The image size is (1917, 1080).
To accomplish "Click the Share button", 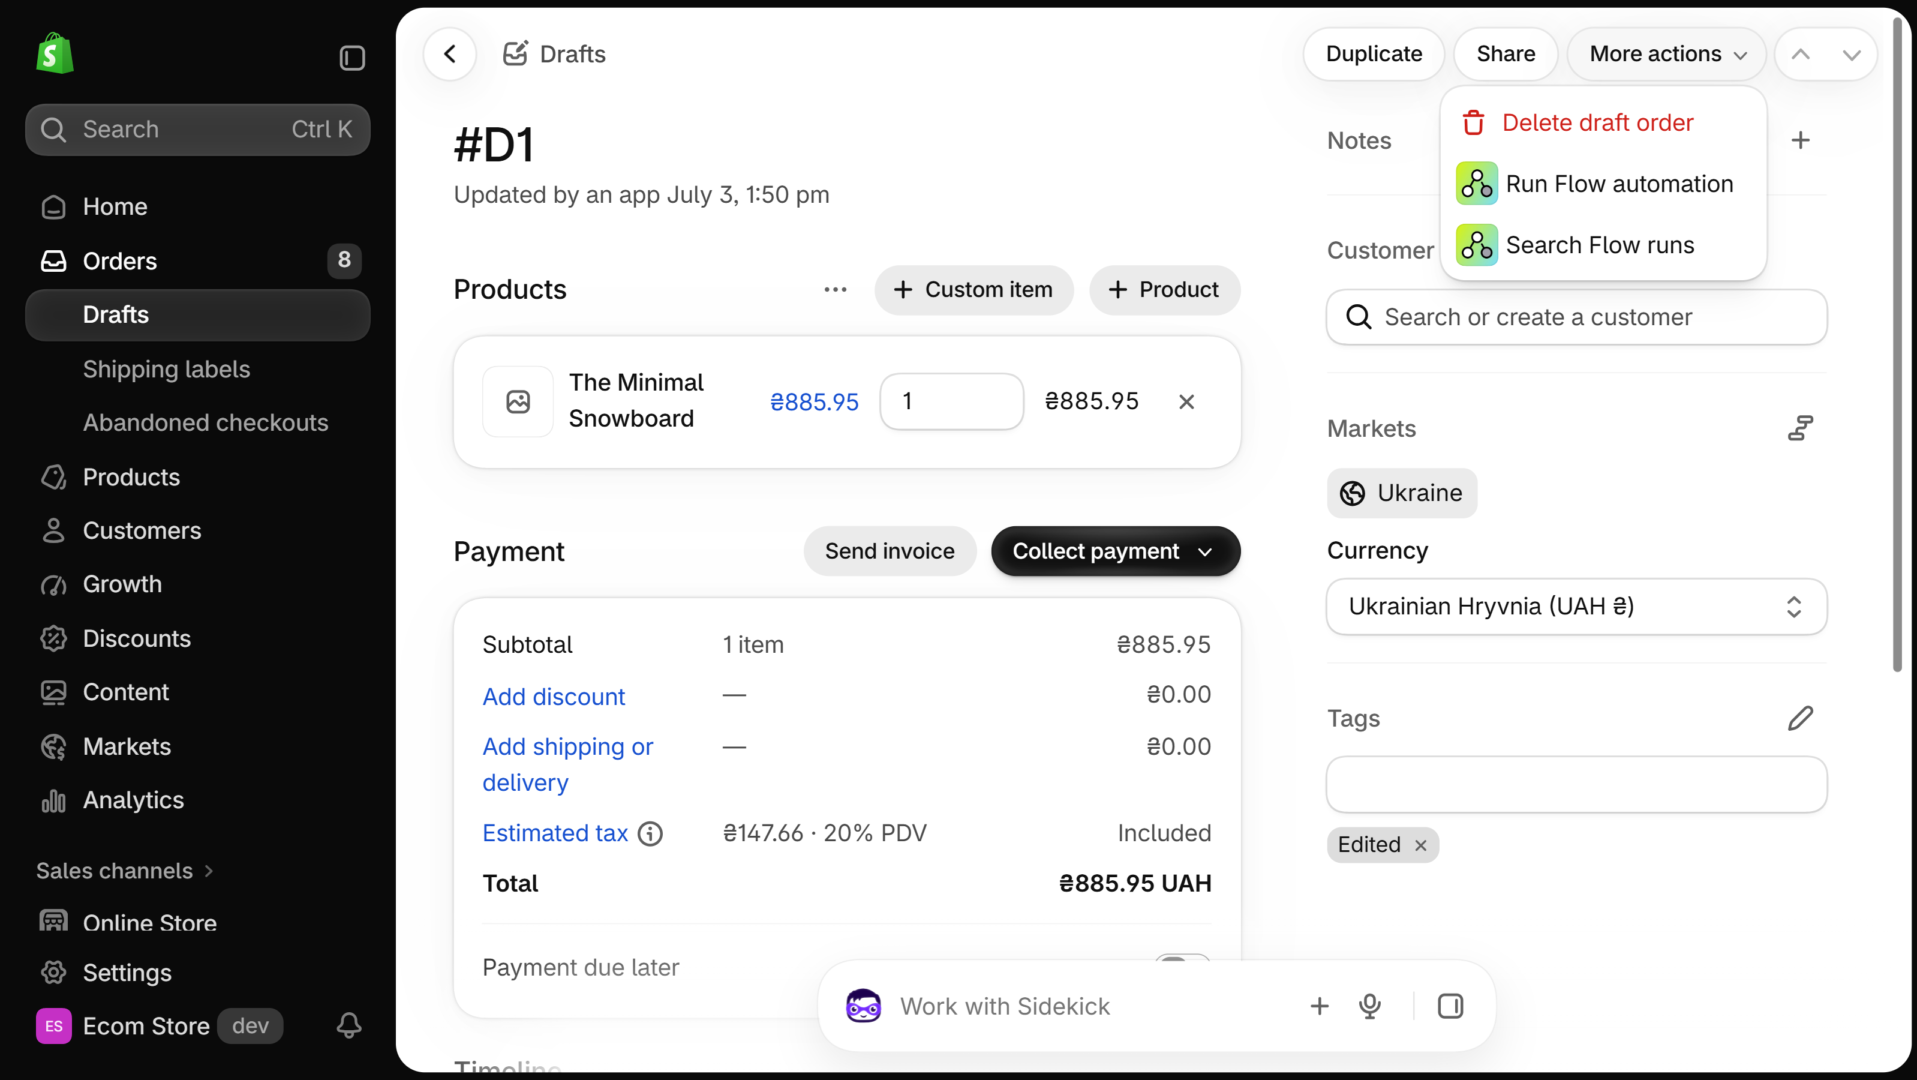I will click(x=1505, y=53).
